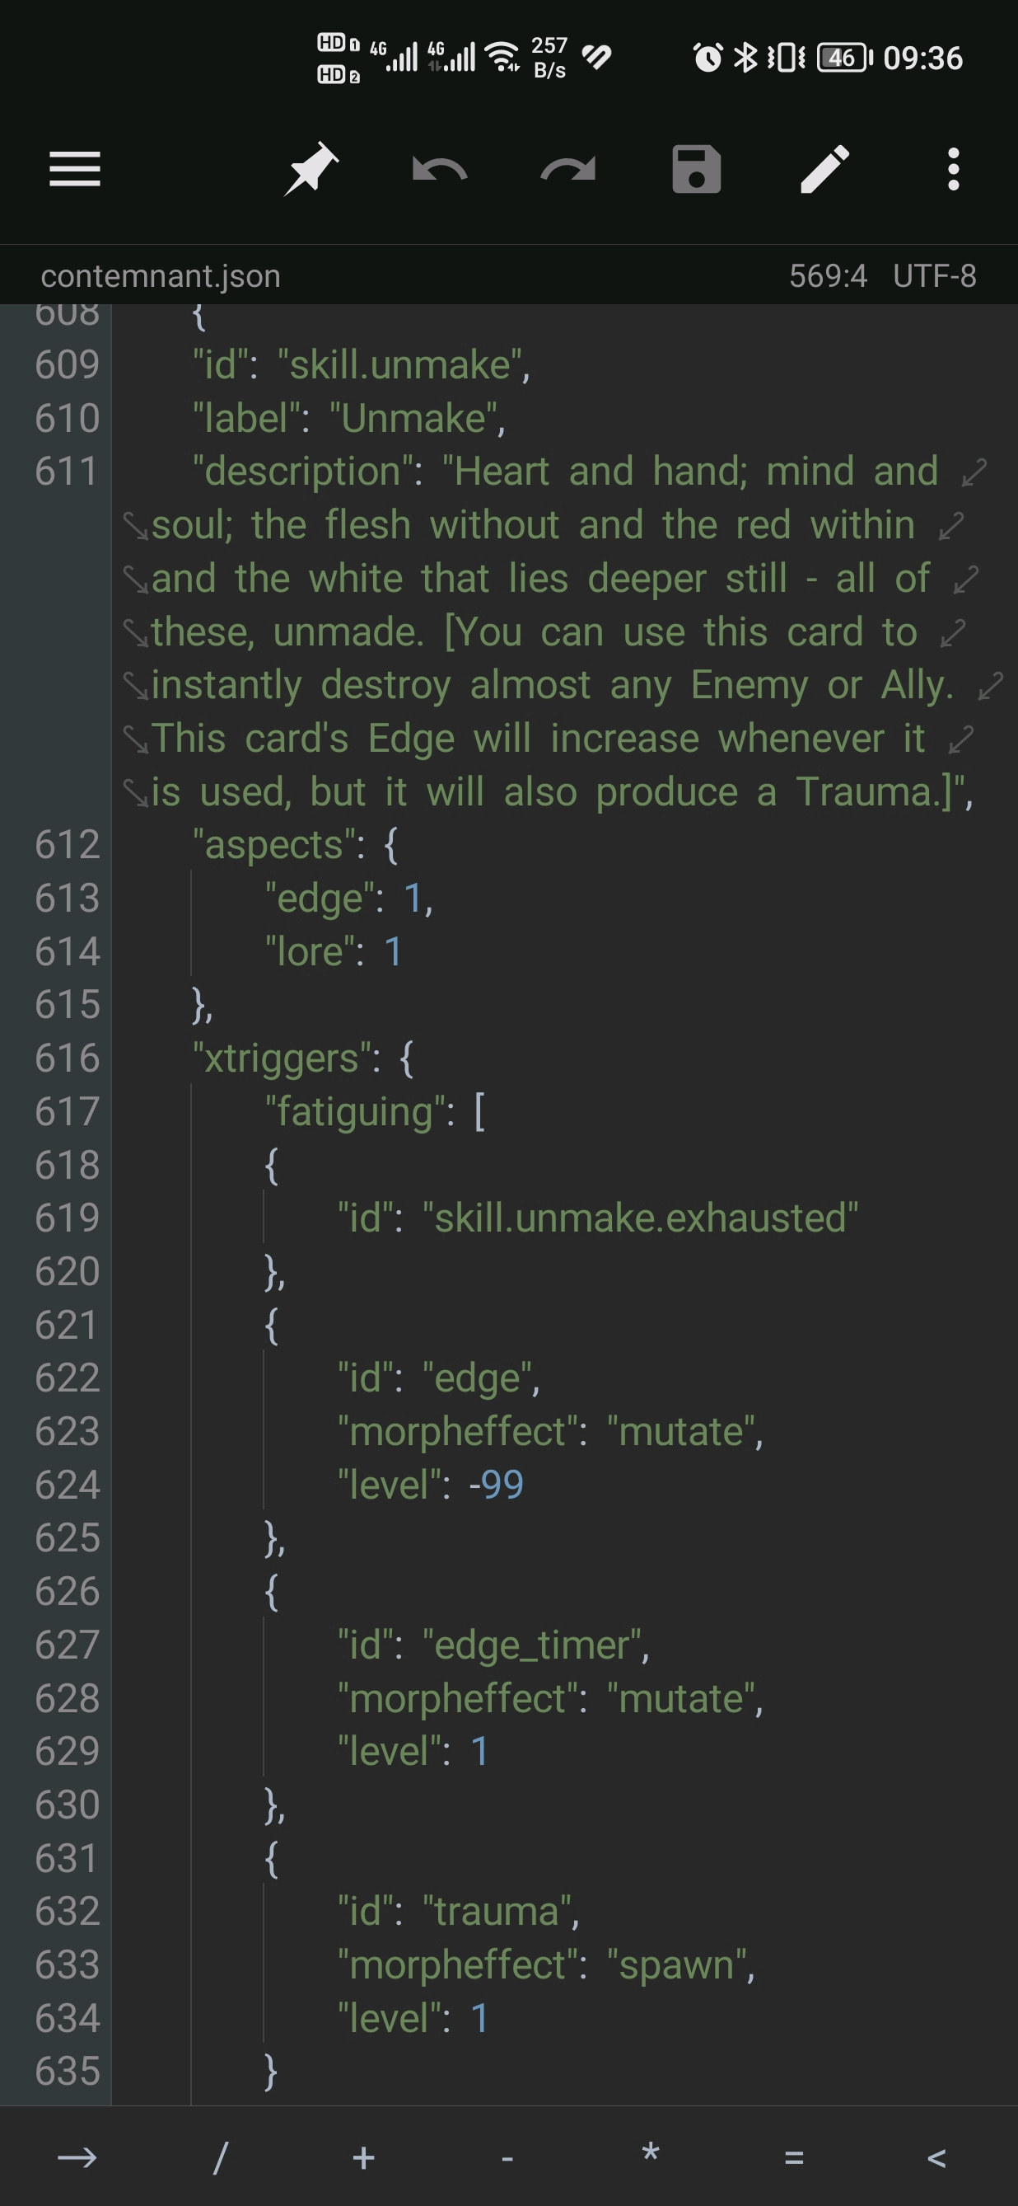Toggle edit mode with pencil icon
Image resolution: width=1018 pixels, height=2206 pixels.
click(x=824, y=169)
